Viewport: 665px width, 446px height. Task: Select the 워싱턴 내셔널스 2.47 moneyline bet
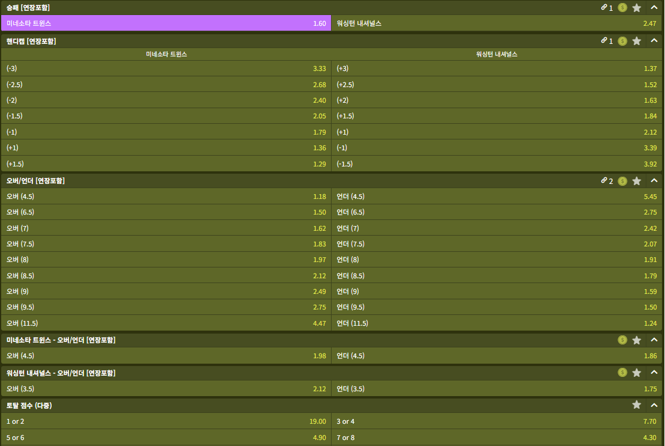497,23
